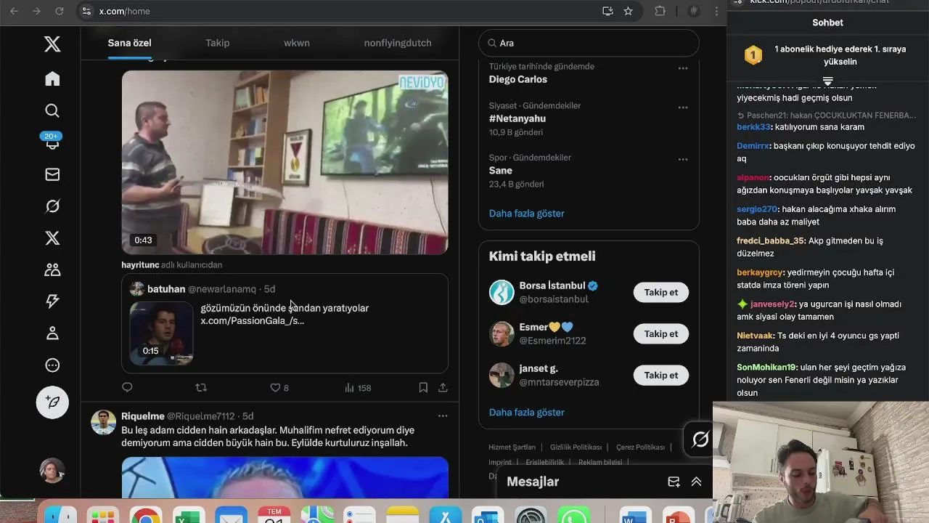Open more options on the Riquelme post
This screenshot has height=523, width=929.
[x=443, y=416]
